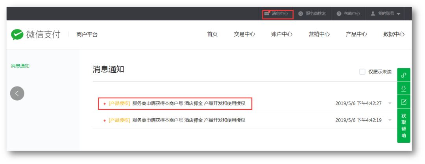This screenshot has width=425, height=164.
Task: Switch to the 营销中心 menu
Action: click(319, 35)
